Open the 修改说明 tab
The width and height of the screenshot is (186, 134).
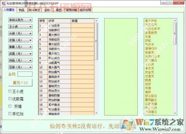click(85, 10)
